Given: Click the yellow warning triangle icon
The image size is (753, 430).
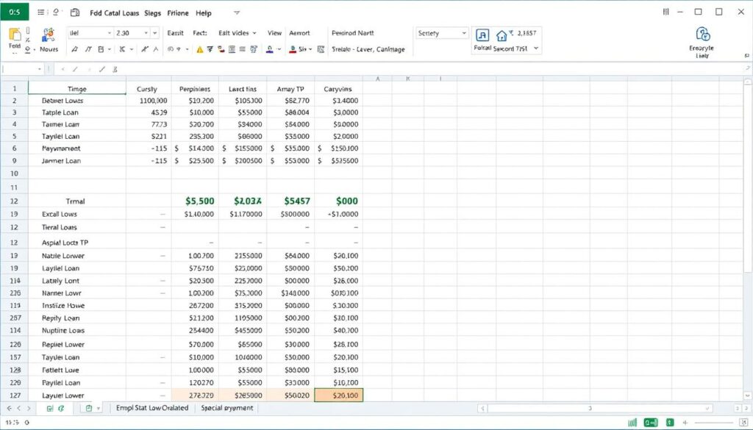Looking at the screenshot, I should click(x=200, y=49).
